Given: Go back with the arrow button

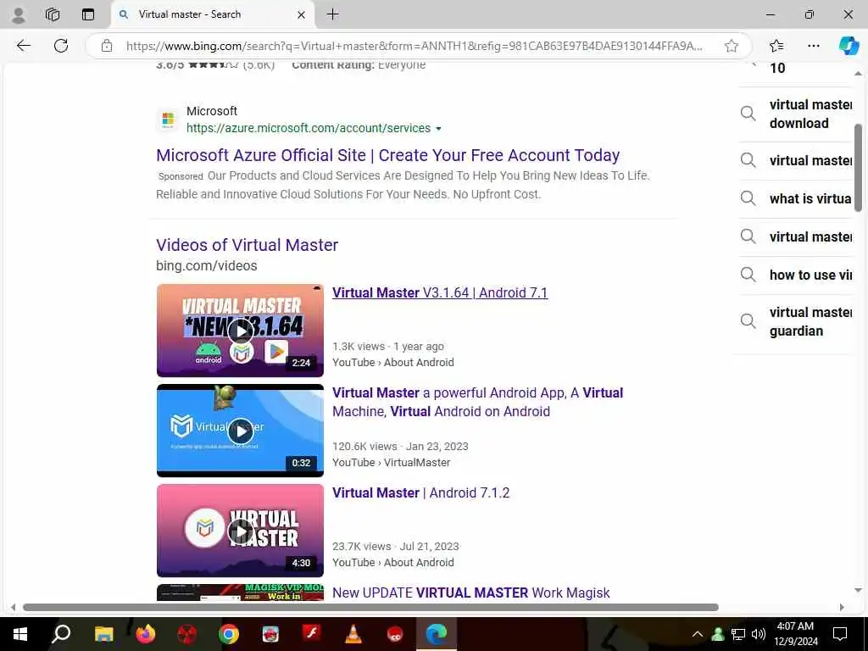Looking at the screenshot, I should click(x=23, y=46).
